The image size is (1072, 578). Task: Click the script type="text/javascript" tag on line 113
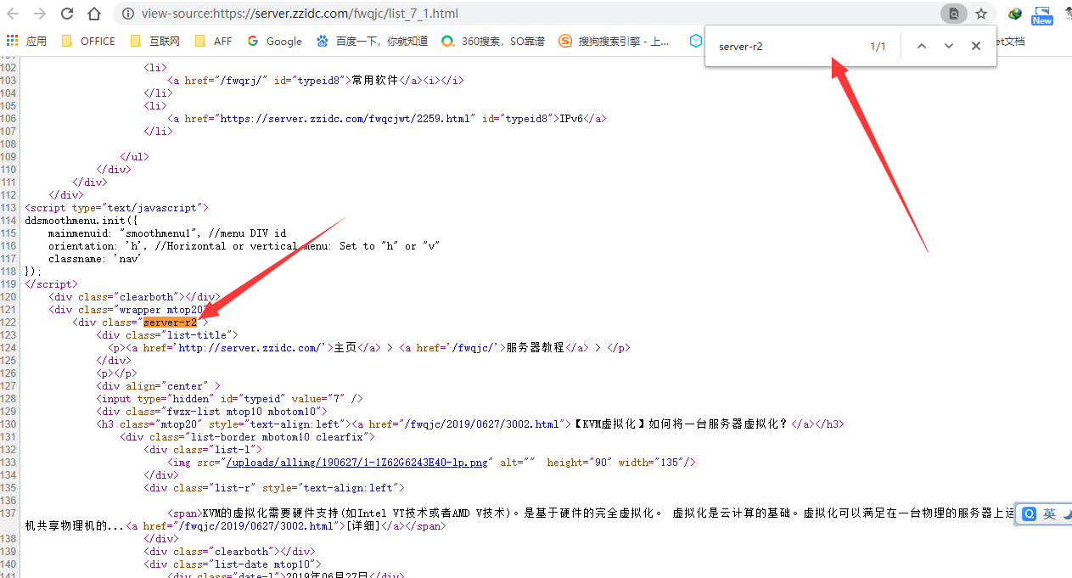tap(117, 208)
